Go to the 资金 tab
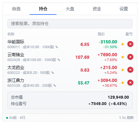 97,9
